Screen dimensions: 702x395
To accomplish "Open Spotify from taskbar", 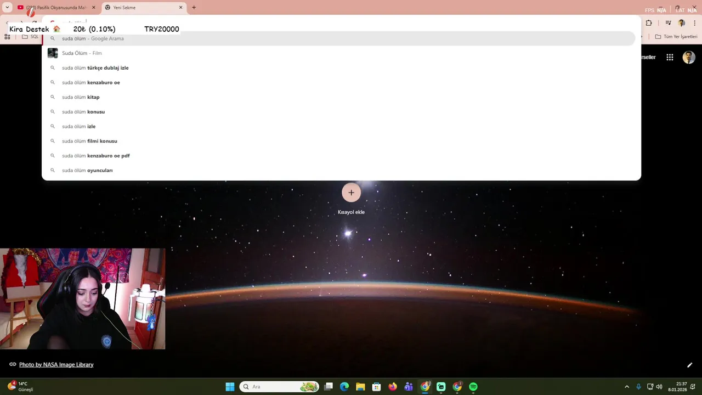I will click(x=473, y=387).
